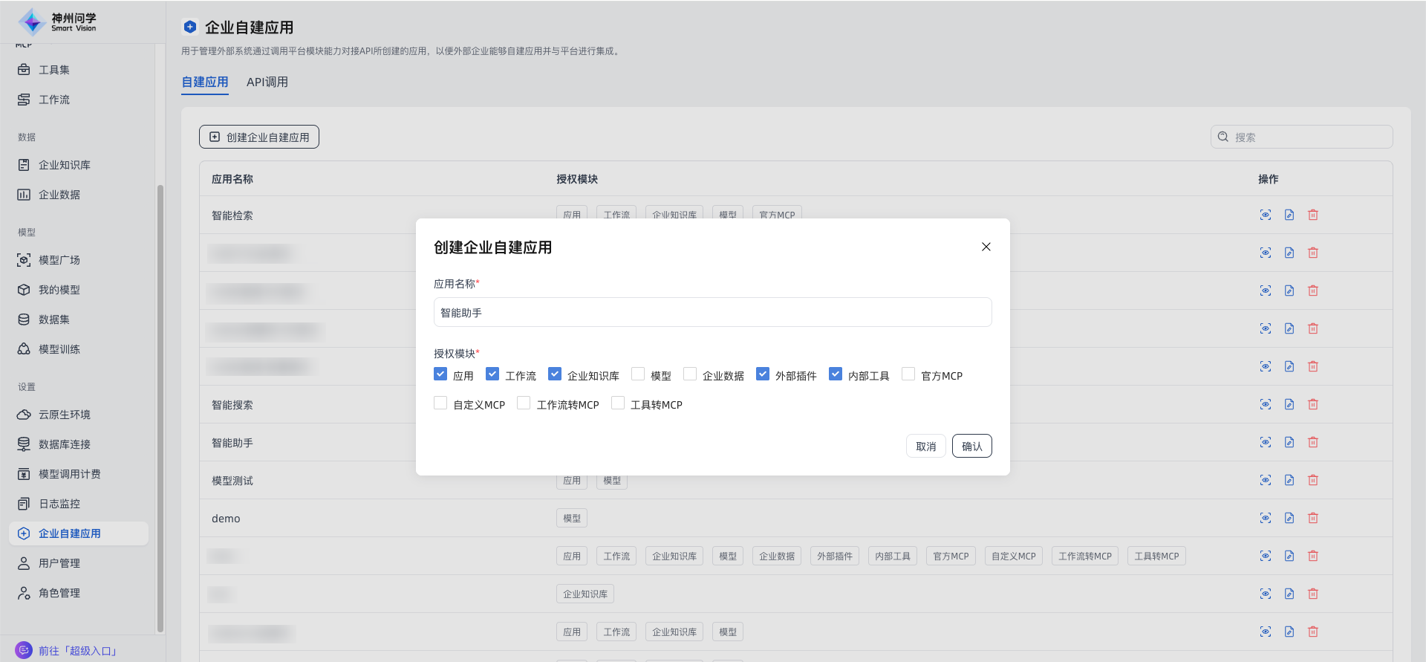Open 模型广场 in the sidebar
The width and height of the screenshot is (1426, 662).
(x=59, y=260)
